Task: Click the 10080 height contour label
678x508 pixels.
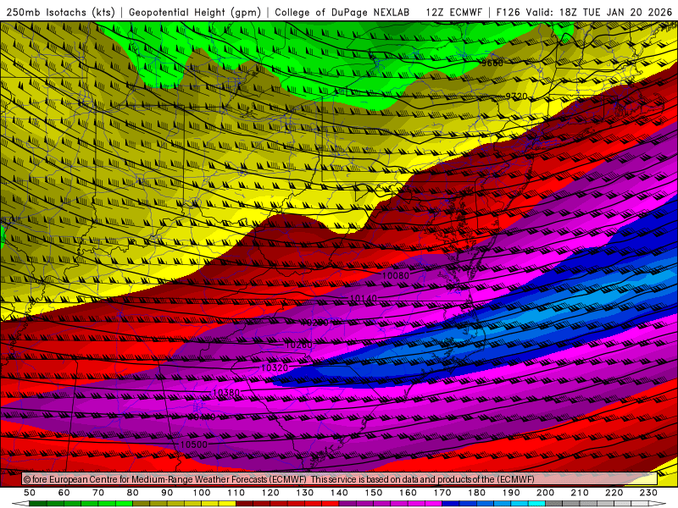Action: coord(396,275)
